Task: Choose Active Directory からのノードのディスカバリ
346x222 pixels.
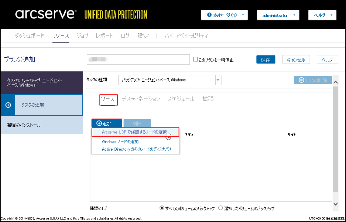Action: click(x=136, y=149)
